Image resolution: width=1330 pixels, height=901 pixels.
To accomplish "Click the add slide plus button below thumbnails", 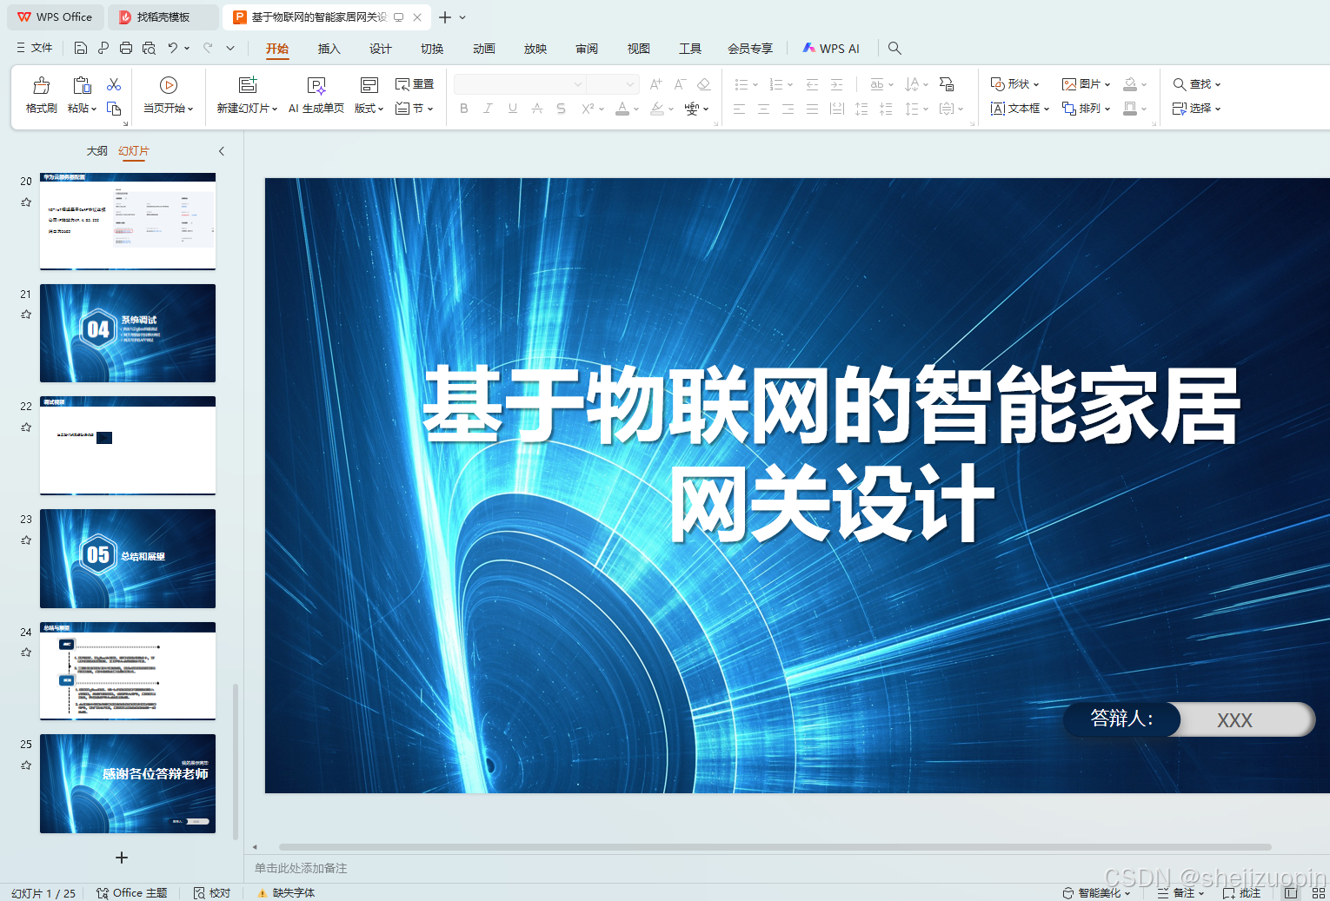I will point(122,858).
